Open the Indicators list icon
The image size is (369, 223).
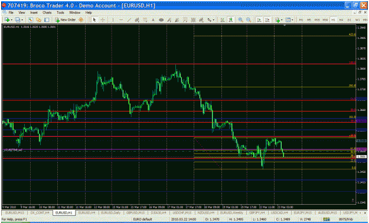pyautogui.click(x=277, y=20)
